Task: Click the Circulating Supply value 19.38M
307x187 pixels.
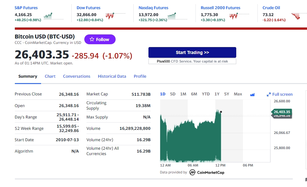Action: click(x=143, y=106)
